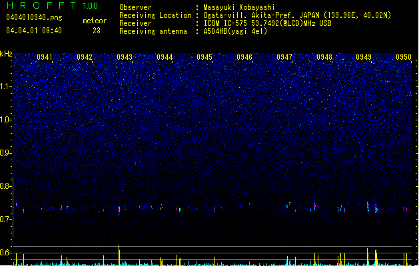Click the filename 0404010940.png

(34, 17)
